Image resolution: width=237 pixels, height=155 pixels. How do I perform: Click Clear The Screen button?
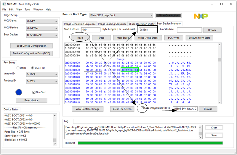(x=122, y=109)
